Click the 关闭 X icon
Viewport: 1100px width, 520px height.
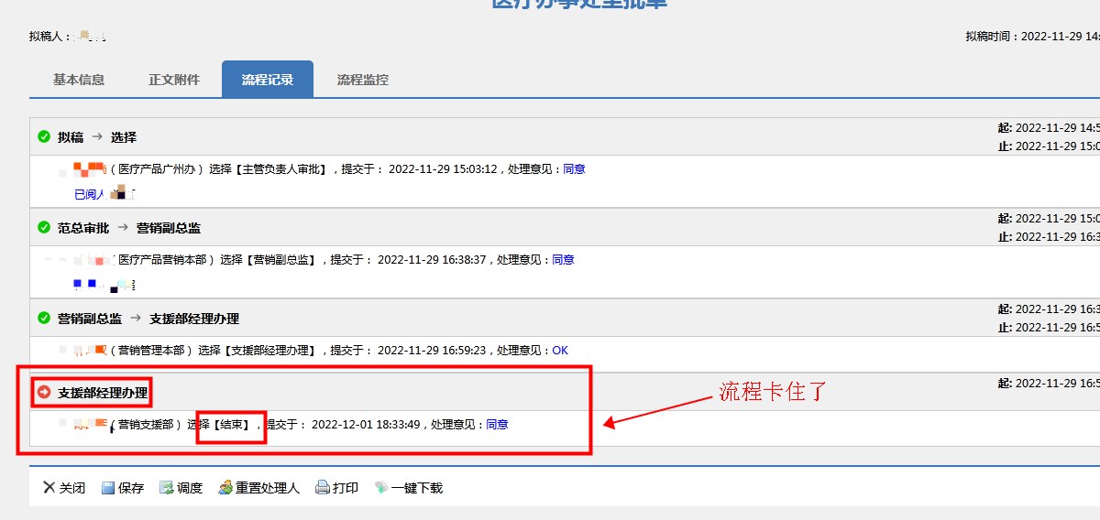(x=49, y=488)
